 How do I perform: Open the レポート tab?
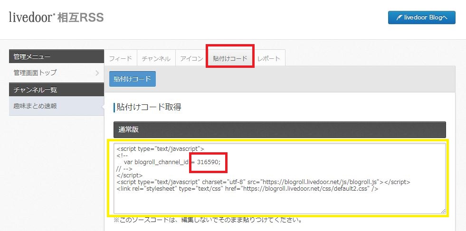tap(269, 58)
